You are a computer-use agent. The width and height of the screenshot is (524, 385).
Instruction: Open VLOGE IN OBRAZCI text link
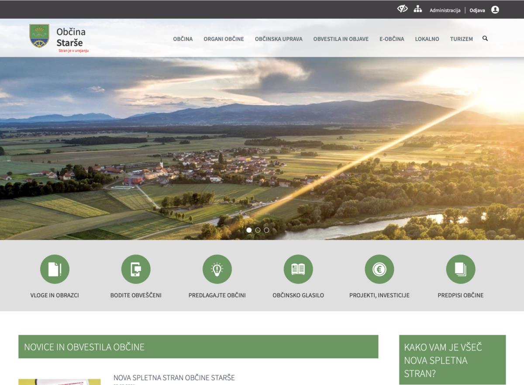click(x=55, y=295)
